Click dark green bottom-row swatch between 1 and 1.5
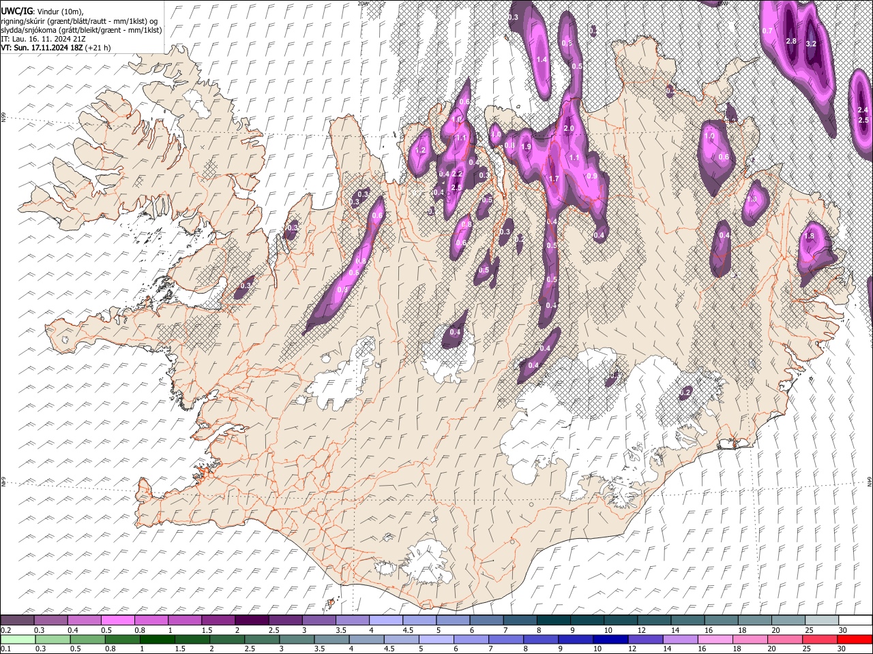The height and width of the screenshot is (654, 873). pos(158,639)
